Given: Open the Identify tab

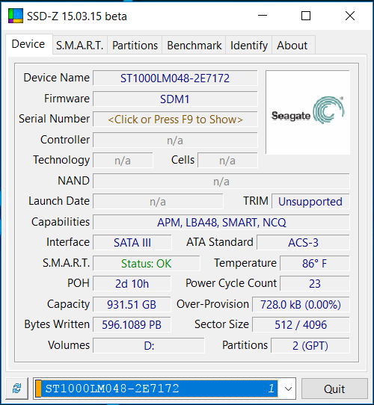Looking at the screenshot, I should pos(249,45).
